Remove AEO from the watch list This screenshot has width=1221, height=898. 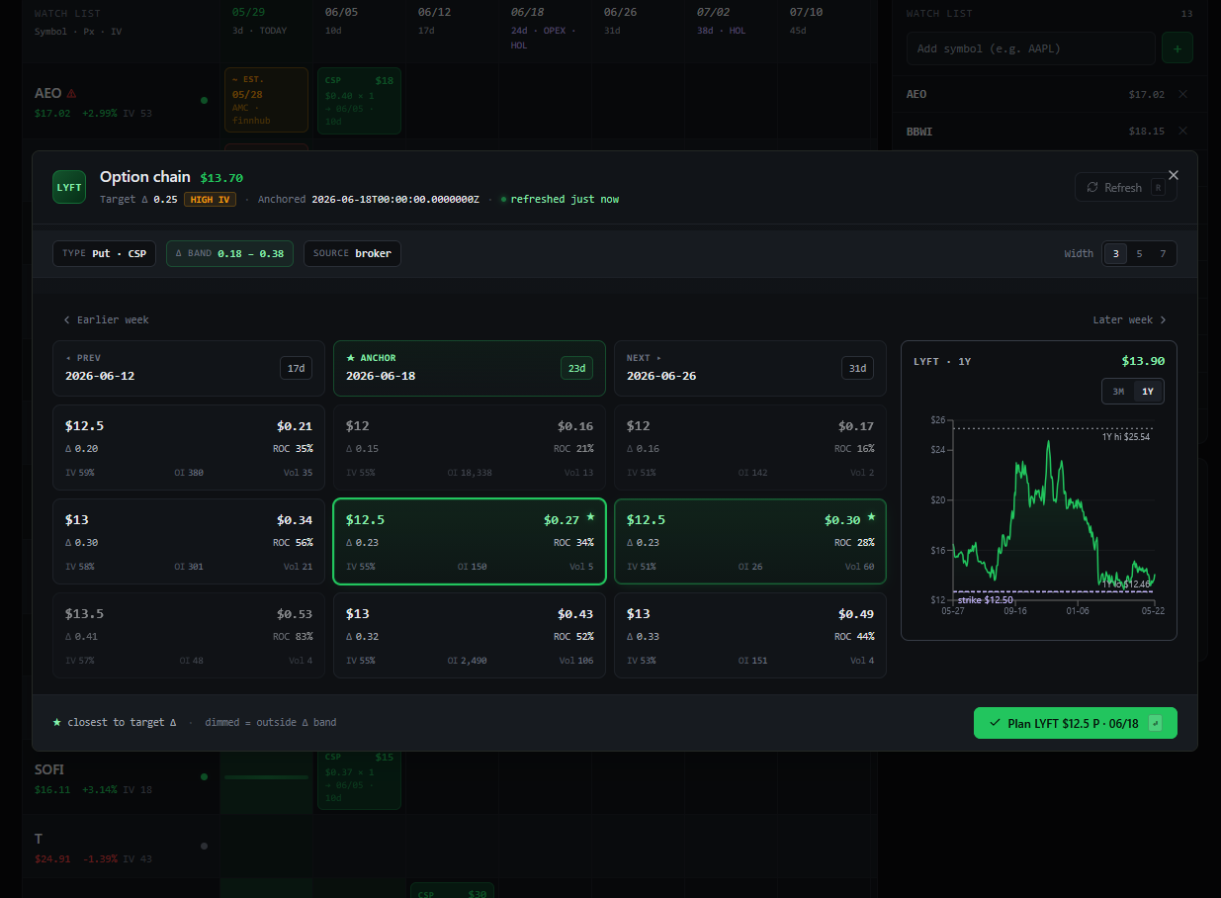click(1183, 94)
